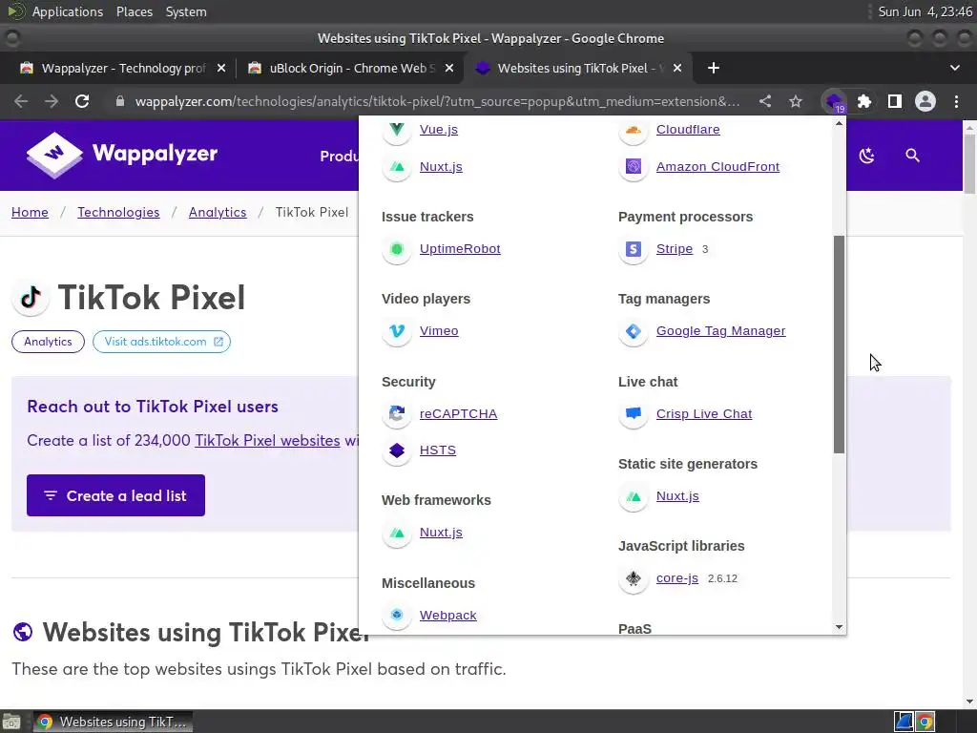The height and width of the screenshot is (733, 977).
Task: Toggle the Chrome side panel icon
Action: click(895, 101)
